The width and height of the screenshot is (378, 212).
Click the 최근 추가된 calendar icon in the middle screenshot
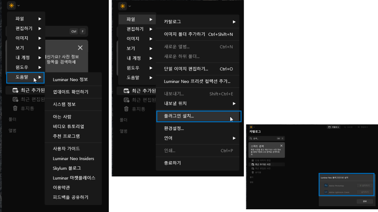(x=126, y=91)
